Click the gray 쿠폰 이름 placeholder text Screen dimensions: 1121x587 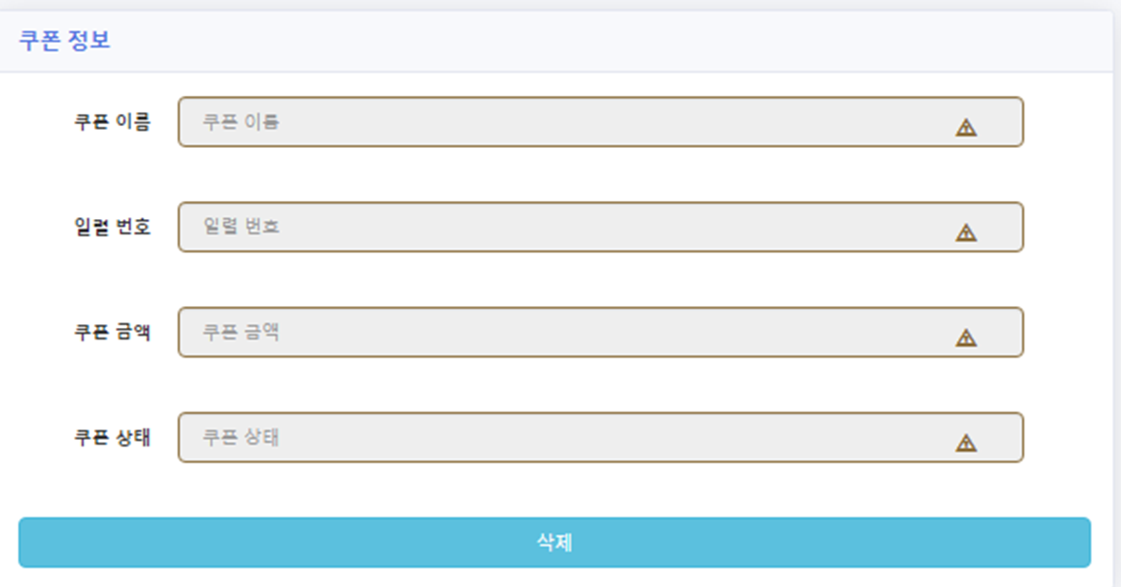point(241,122)
